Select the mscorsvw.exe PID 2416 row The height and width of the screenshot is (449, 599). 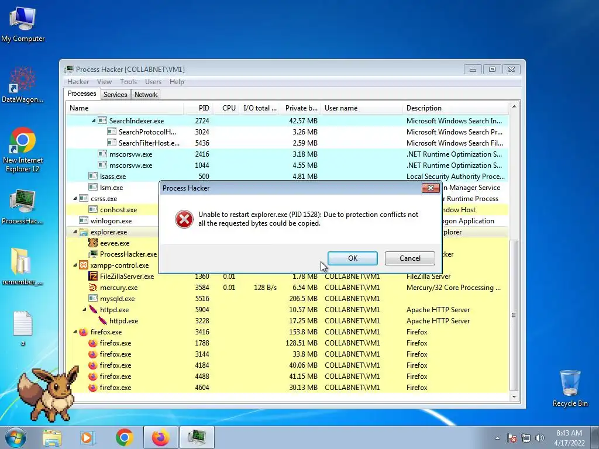point(287,154)
